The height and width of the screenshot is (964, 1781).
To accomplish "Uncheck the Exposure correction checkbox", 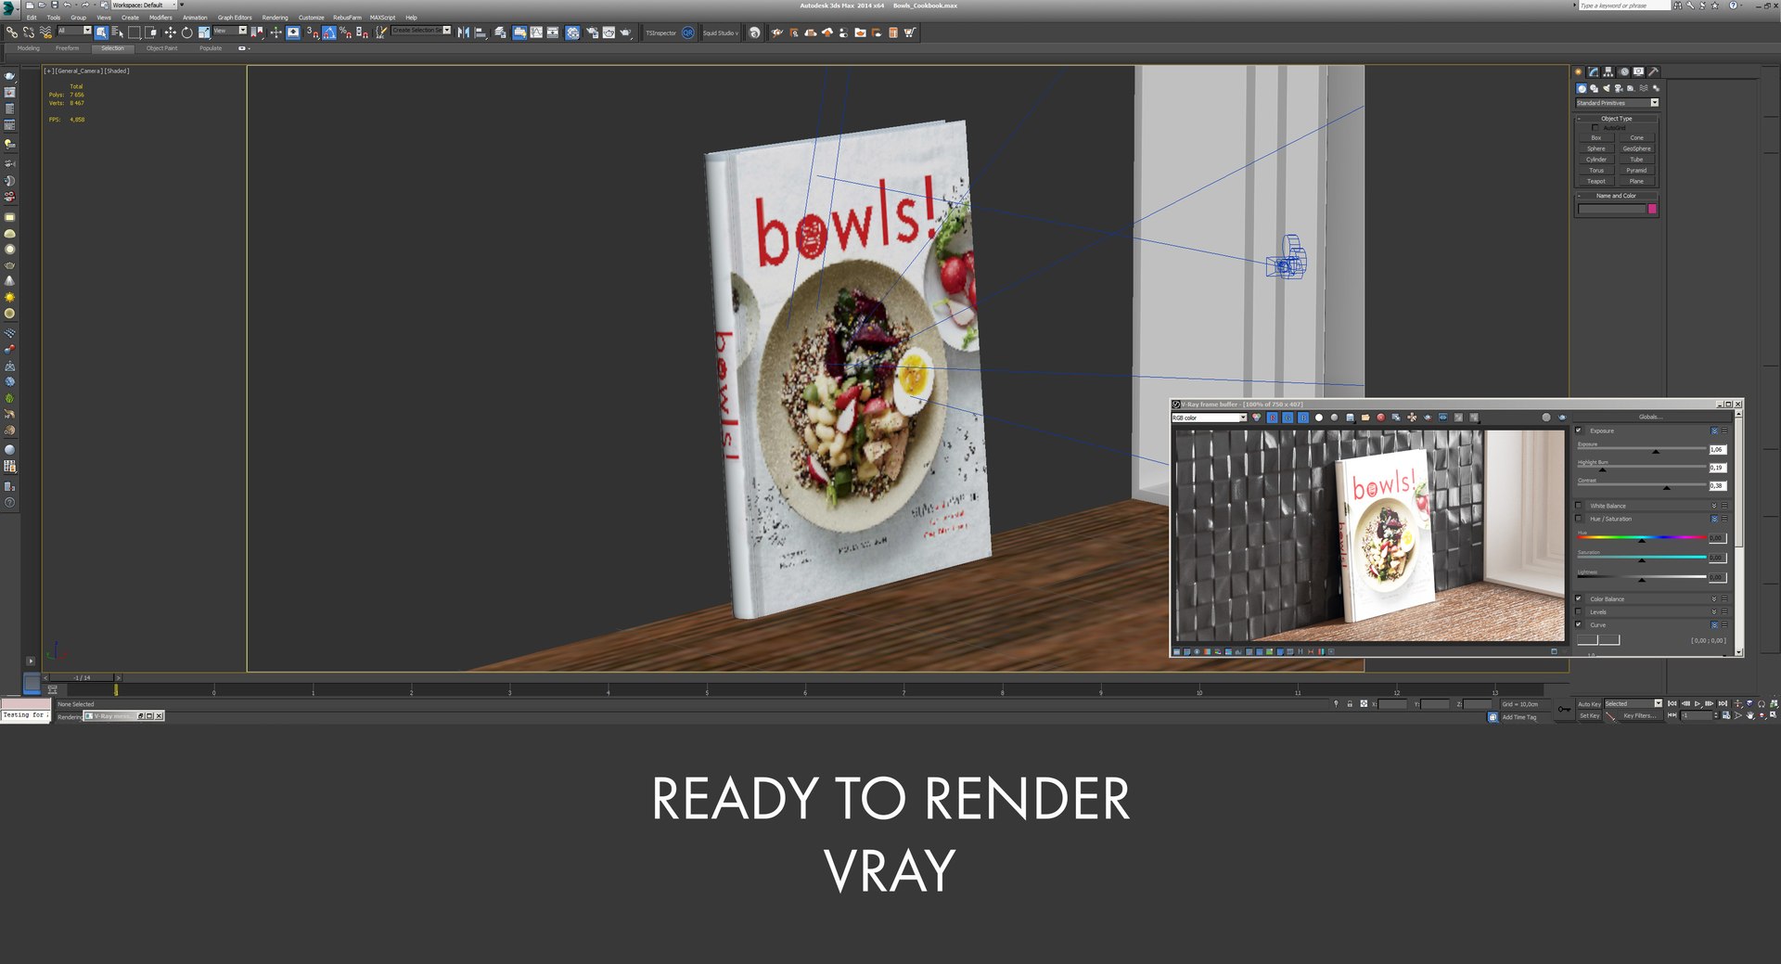I will (1579, 431).
